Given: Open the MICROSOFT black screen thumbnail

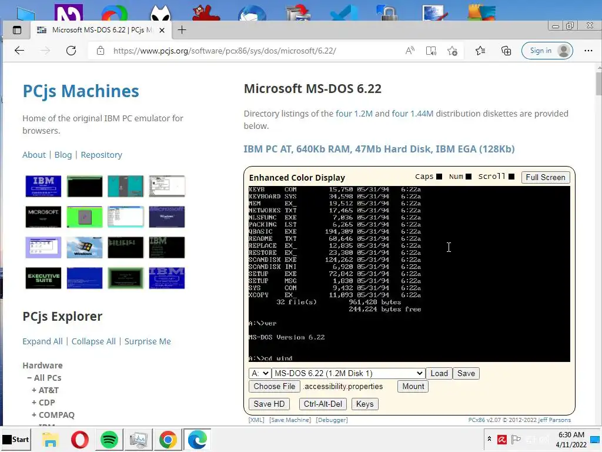Looking at the screenshot, I should [44, 217].
